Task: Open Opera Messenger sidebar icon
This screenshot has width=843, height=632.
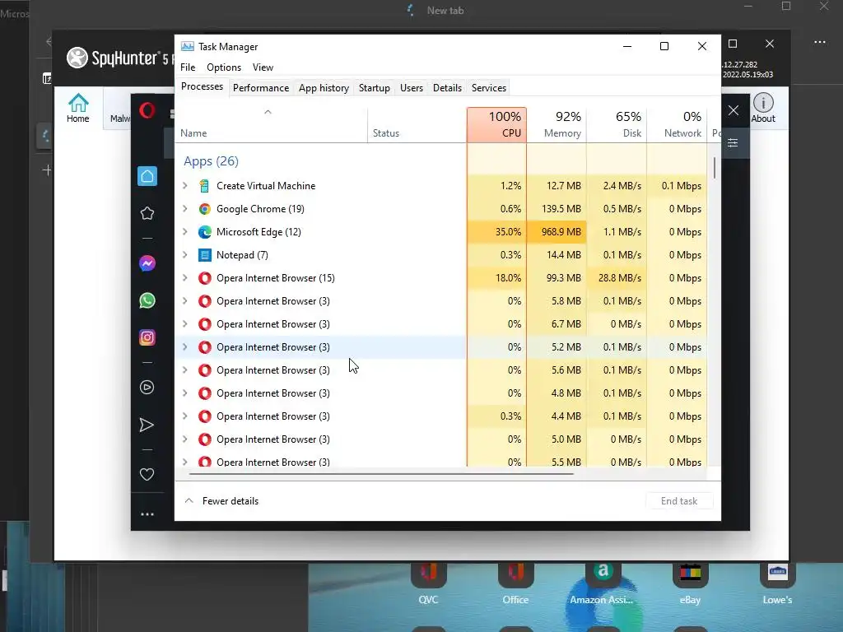Action: [x=147, y=263]
